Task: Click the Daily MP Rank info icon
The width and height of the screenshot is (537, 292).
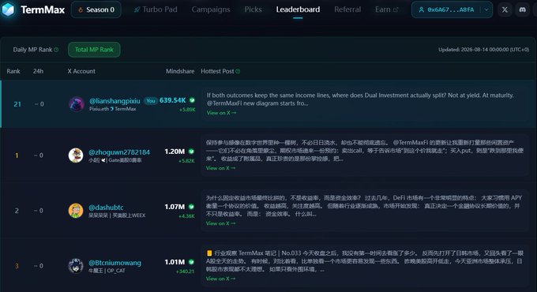Action: [56, 50]
